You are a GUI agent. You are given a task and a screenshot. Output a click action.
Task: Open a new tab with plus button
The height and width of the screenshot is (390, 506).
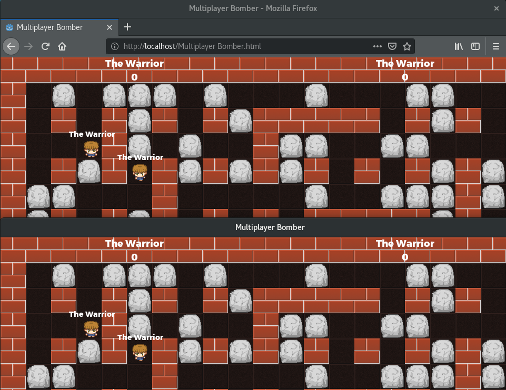pyautogui.click(x=127, y=27)
